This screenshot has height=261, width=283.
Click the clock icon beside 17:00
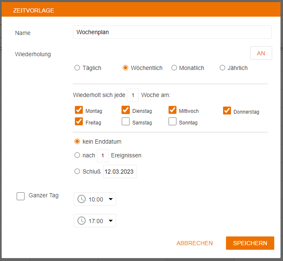pyautogui.click(x=82, y=221)
